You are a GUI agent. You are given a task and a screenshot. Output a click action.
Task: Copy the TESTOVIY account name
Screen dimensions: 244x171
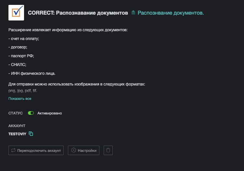pyautogui.click(x=31, y=134)
